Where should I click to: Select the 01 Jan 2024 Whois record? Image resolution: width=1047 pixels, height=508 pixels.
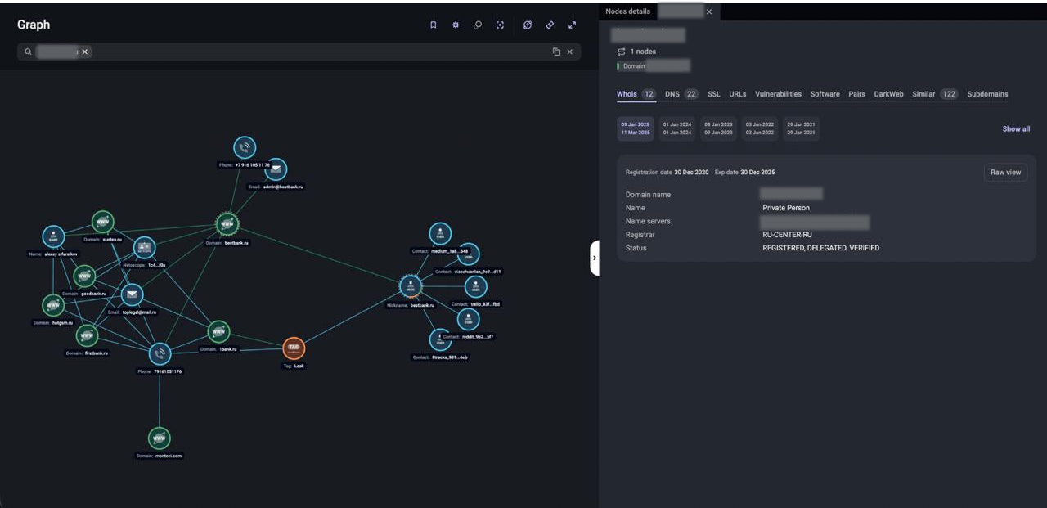[677, 128]
